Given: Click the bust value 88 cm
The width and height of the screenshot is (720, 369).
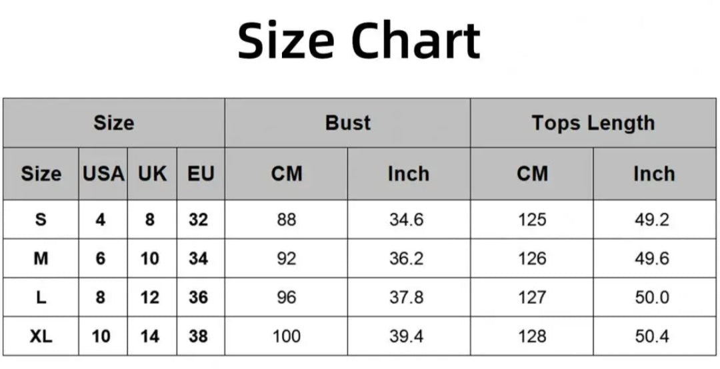Looking at the screenshot, I should (x=286, y=220).
